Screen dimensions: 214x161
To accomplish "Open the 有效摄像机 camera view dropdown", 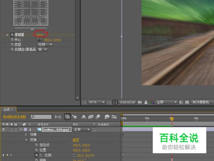I will pos(202,102).
